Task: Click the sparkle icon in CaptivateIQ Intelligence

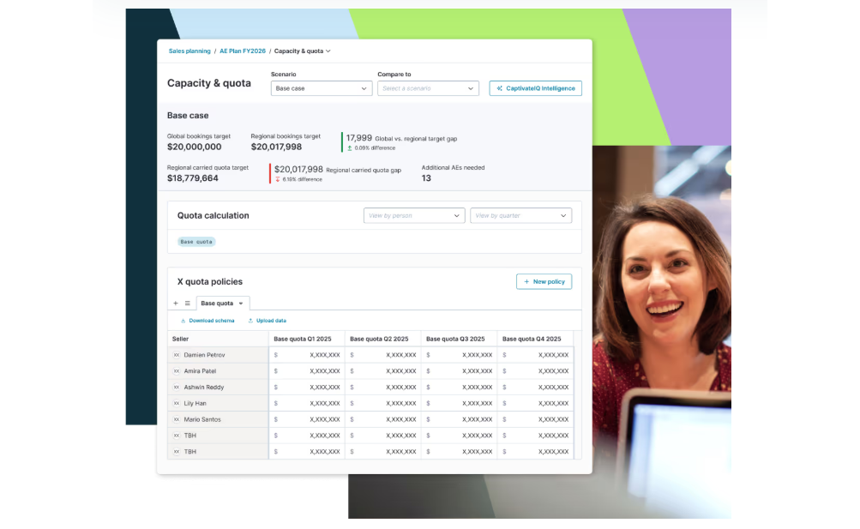Action: pos(500,88)
